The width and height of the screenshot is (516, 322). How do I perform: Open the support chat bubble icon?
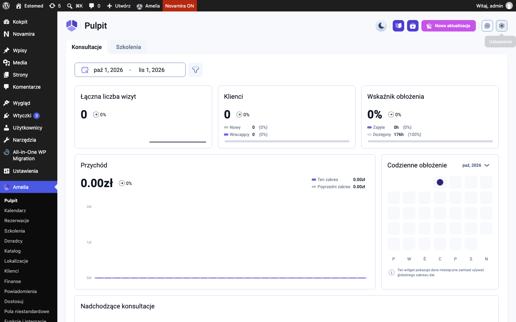487,26
